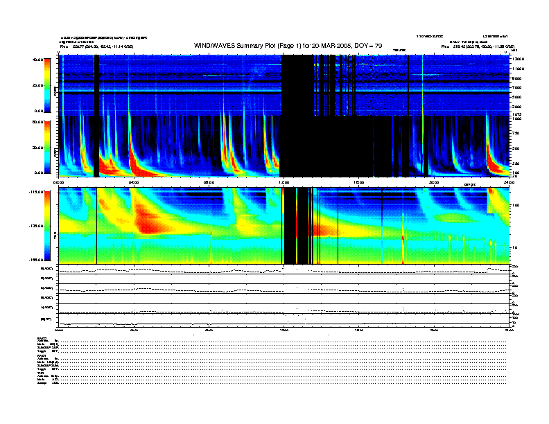The image size is (549, 424).
Task: Click the RAD1 color scale bar
Action: click(47, 147)
